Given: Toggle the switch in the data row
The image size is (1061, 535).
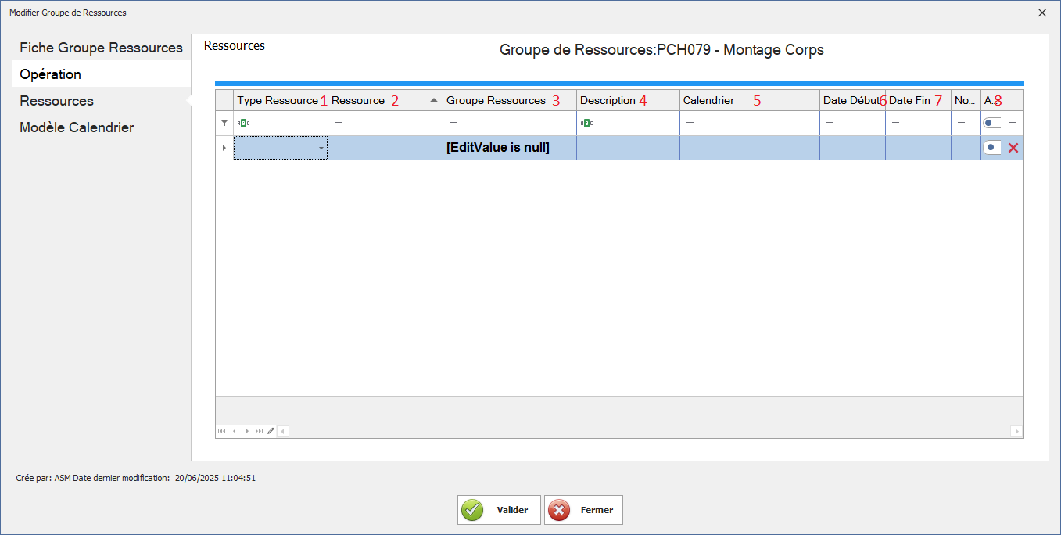Looking at the screenshot, I should (x=991, y=148).
